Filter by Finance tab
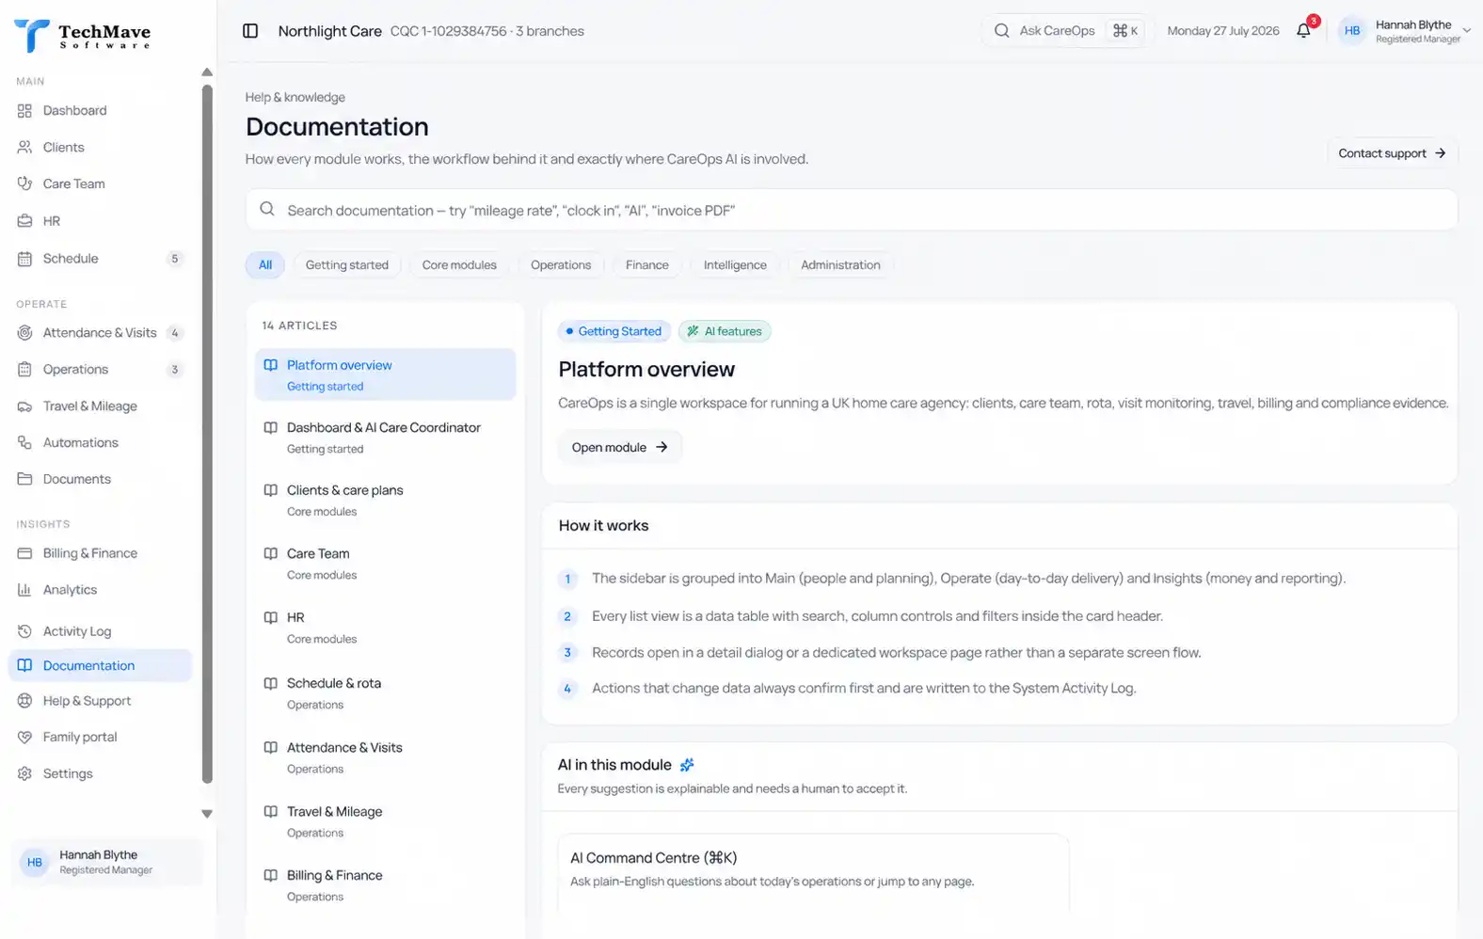 pos(647,265)
